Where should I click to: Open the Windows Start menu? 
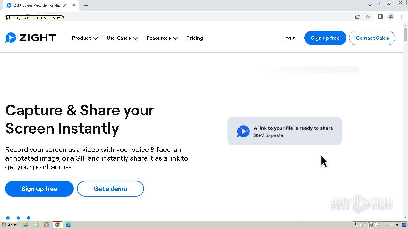point(9,225)
